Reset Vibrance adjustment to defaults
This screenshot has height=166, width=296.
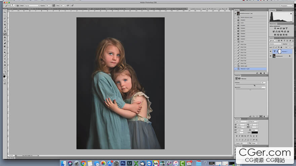pos(257,116)
